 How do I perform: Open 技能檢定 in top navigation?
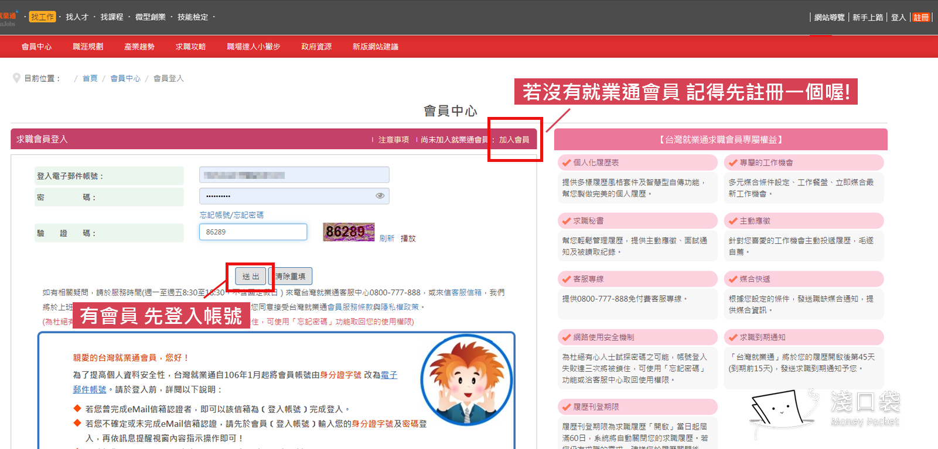click(x=193, y=17)
